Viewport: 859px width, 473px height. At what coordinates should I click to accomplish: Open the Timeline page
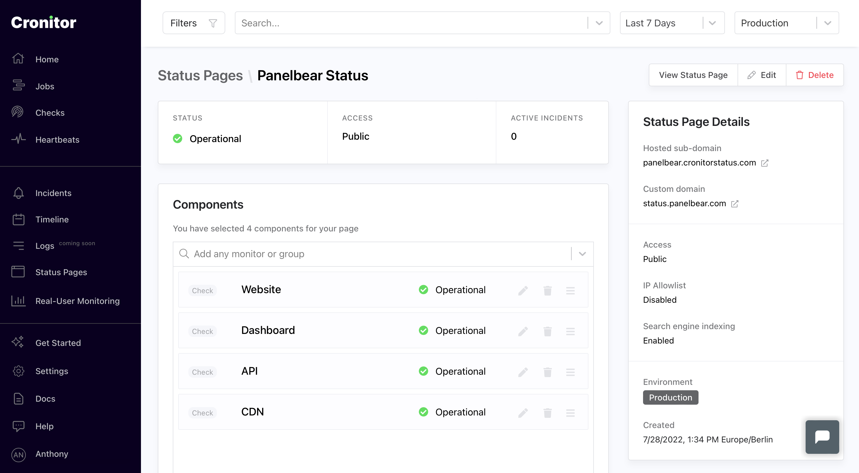[52, 219]
